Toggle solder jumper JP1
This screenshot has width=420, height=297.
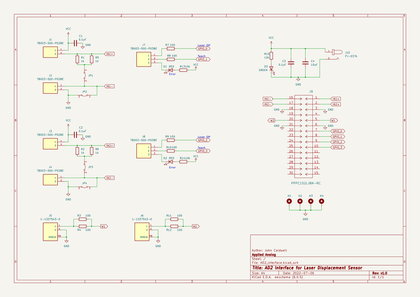(x=85, y=75)
